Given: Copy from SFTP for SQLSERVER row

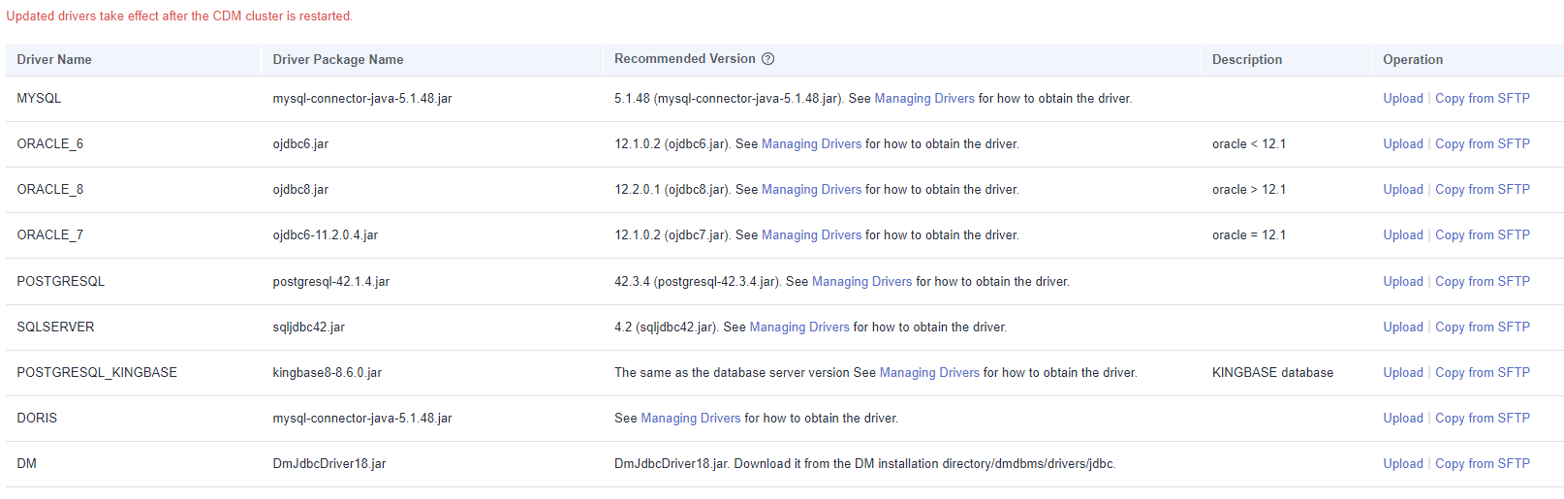Looking at the screenshot, I should [1483, 327].
